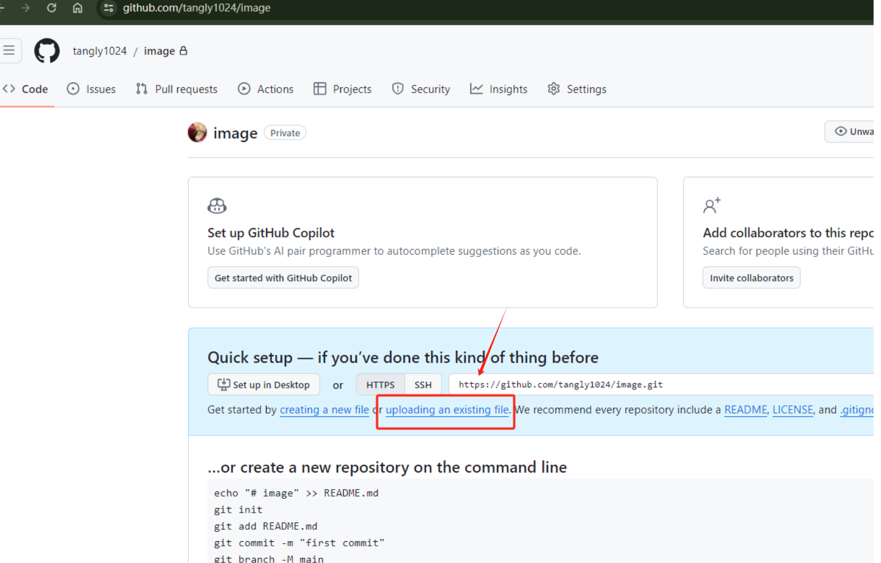Click the 'git init' command line
Screen dimensions: 881x563
click(239, 510)
